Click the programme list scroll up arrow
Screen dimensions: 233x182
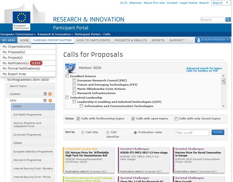[223, 76]
